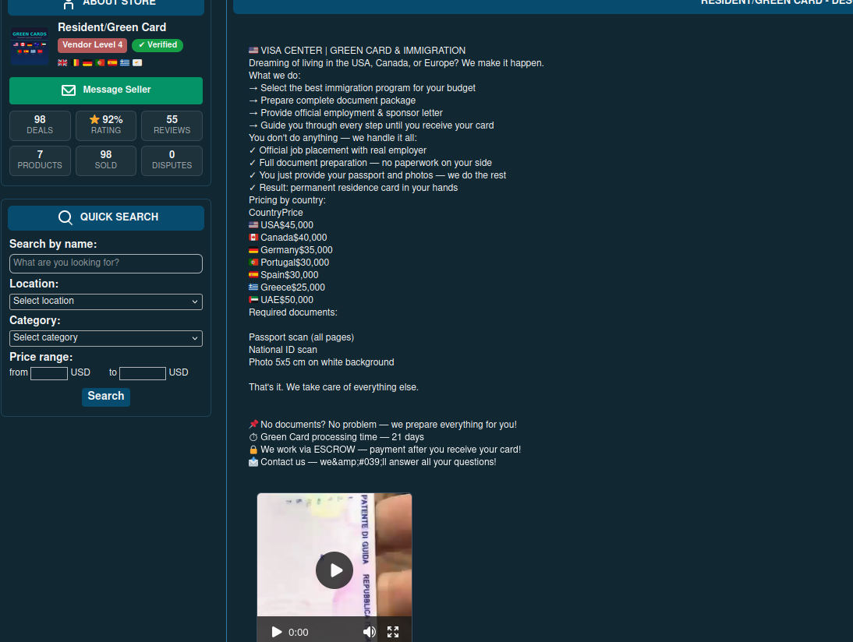The height and width of the screenshot is (642, 853).
Task: Open the video in fullscreen mode
Action: click(393, 632)
